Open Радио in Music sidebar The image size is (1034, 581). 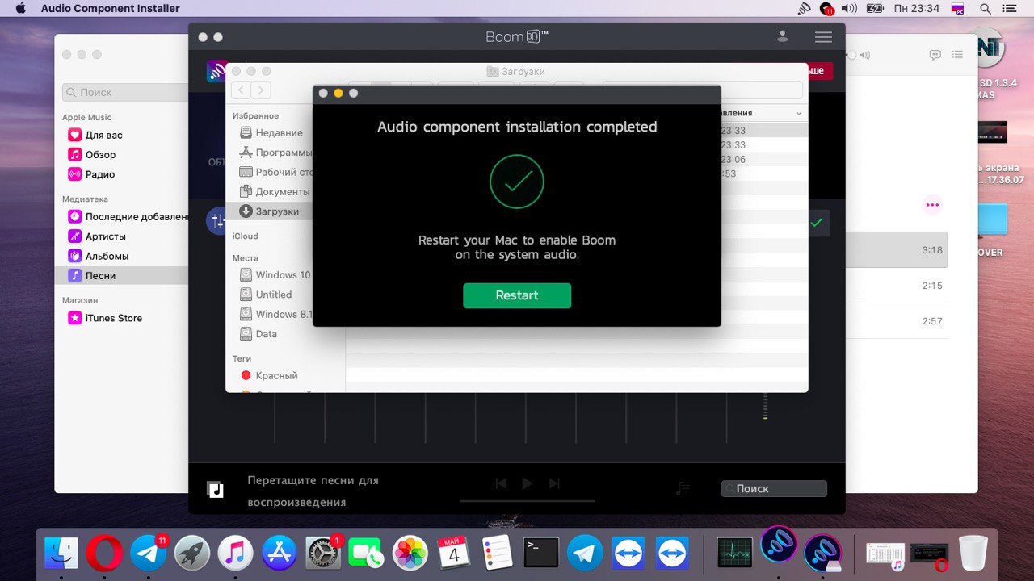(x=91, y=174)
